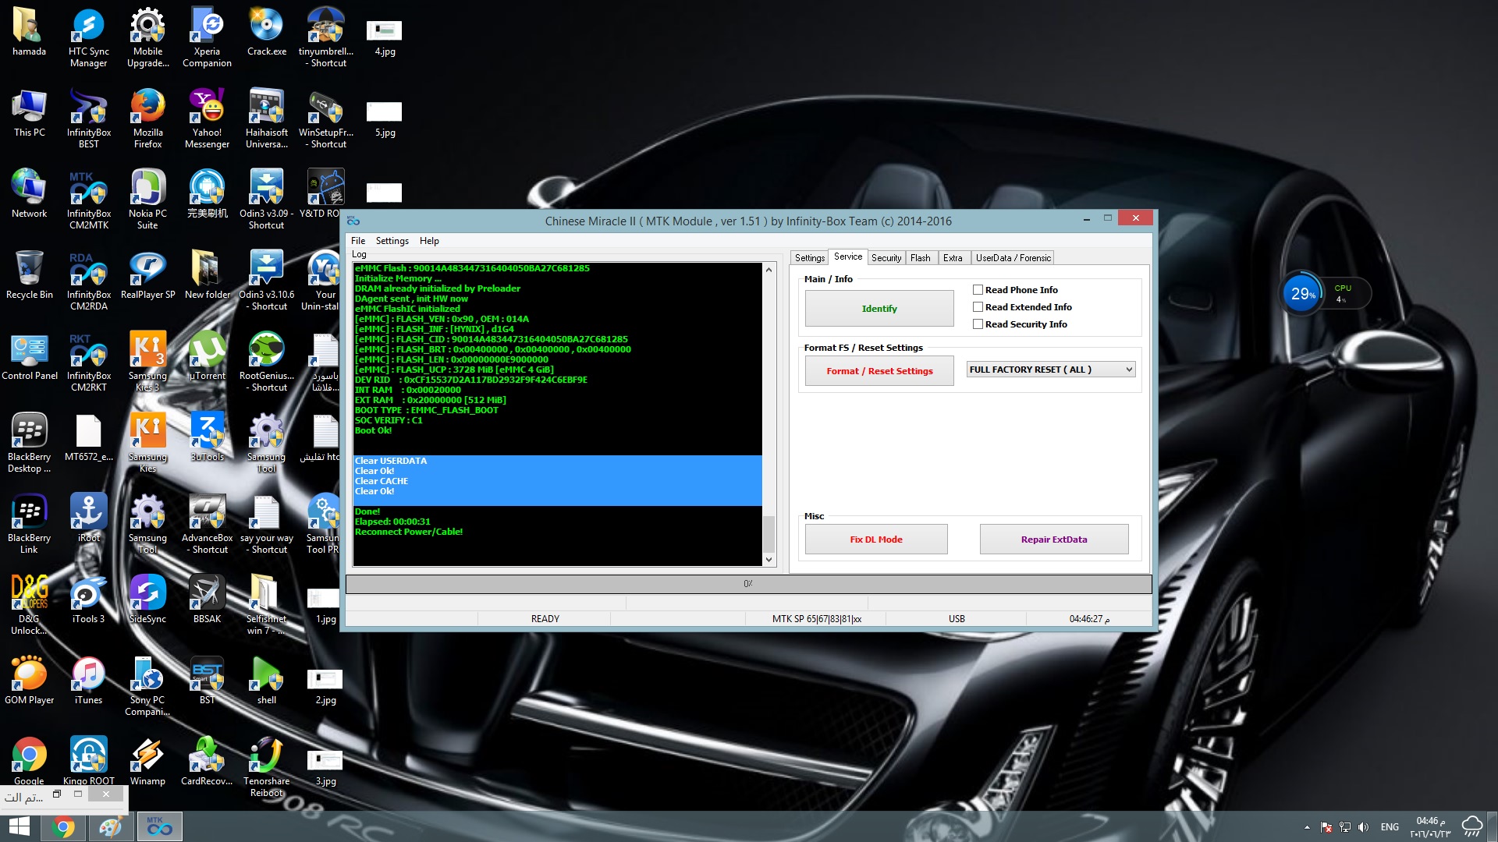
Task: Open Mobile Upgrade desktop shortcut
Action: point(147,38)
